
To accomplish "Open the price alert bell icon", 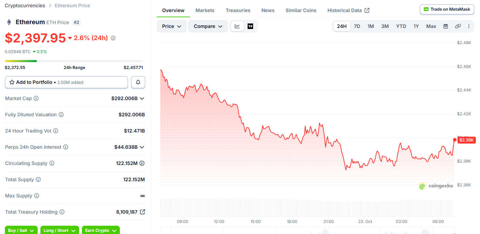I will [138, 82].
